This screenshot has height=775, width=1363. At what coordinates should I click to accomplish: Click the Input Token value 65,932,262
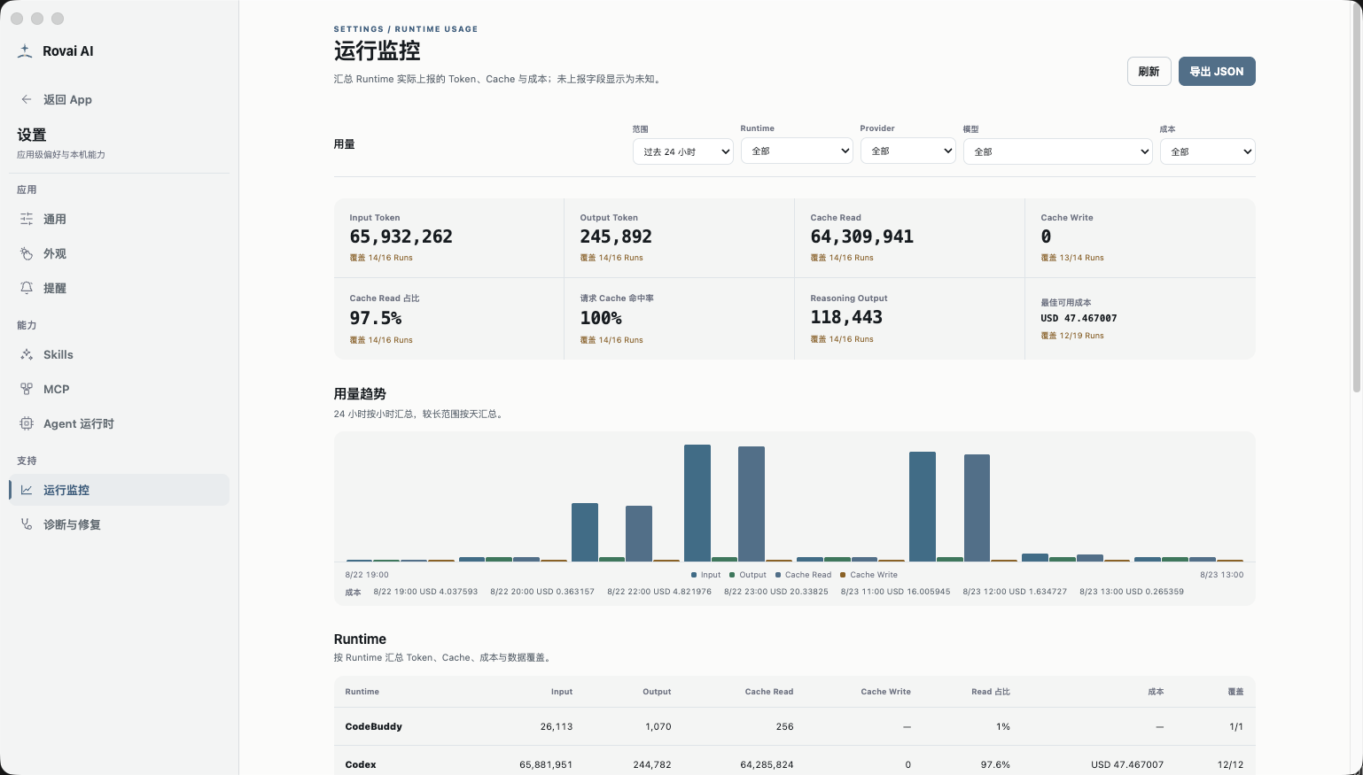click(x=401, y=236)
